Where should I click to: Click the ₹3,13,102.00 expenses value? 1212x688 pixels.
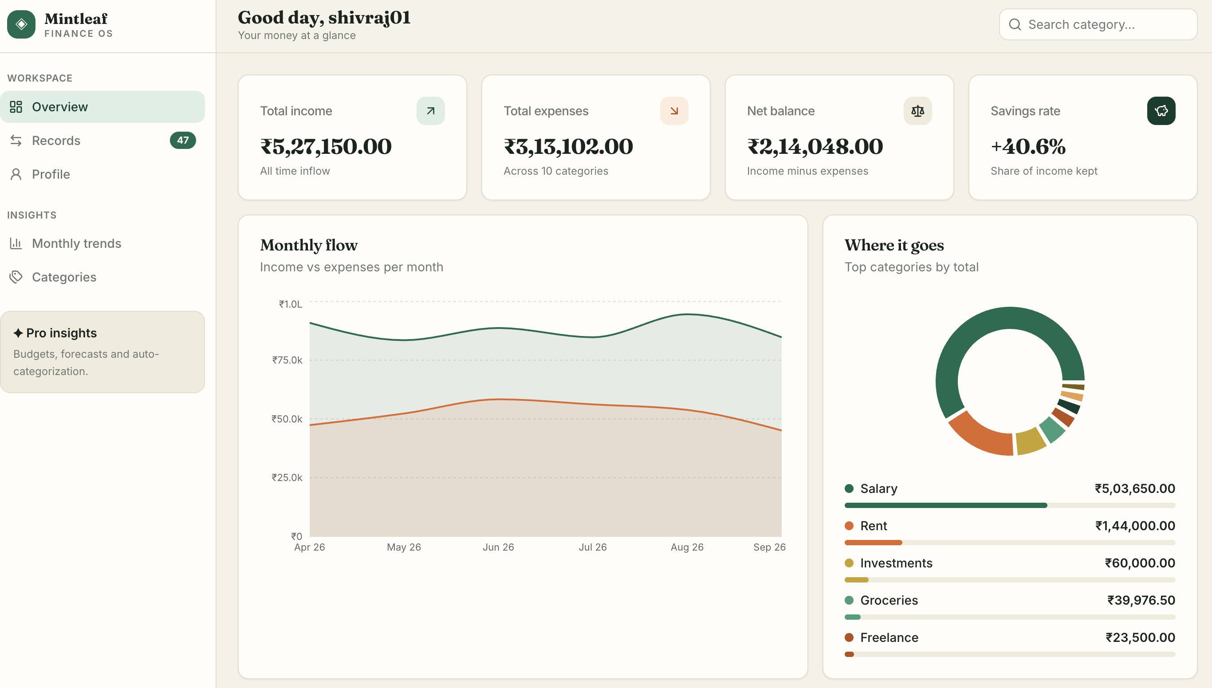click(x=568, y=146)
